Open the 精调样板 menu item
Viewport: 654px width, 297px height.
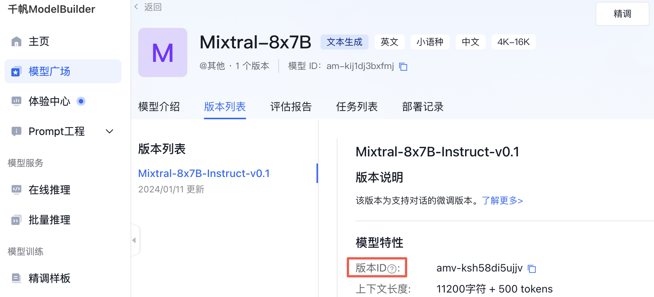pyautogui.click(x=63, y=278)
